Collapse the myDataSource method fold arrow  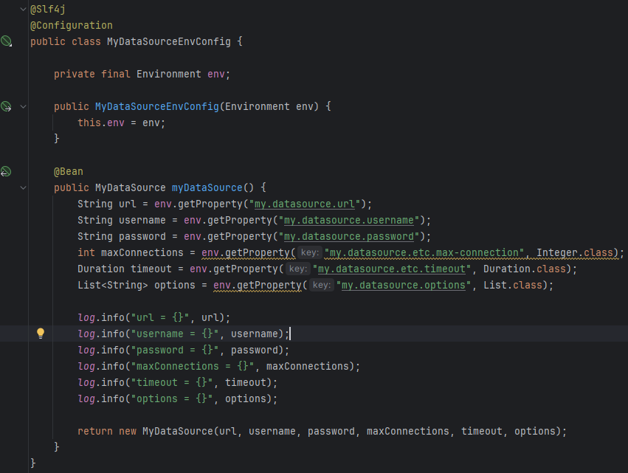(23, 187)
